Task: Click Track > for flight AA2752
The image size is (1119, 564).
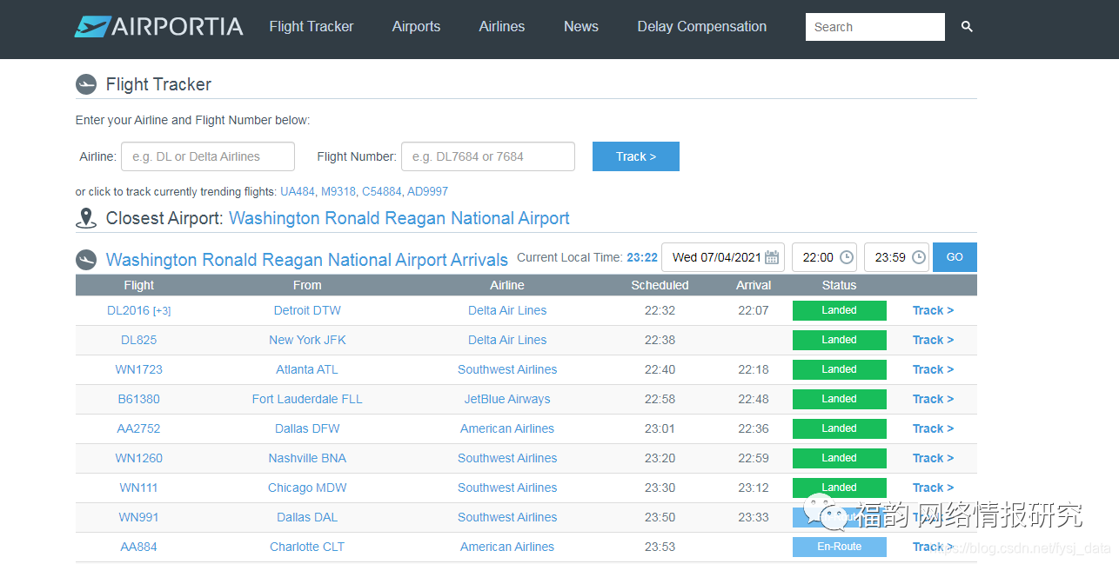Action: pyautogui.click(x=933, y=428)
